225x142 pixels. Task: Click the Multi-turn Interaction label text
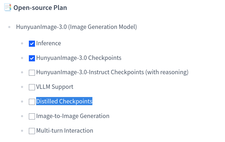click(65, 131)
